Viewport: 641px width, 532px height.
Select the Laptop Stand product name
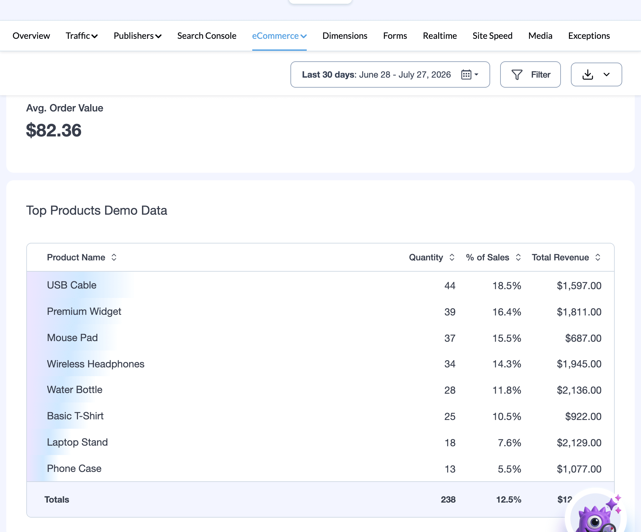[x=77, y=442]
